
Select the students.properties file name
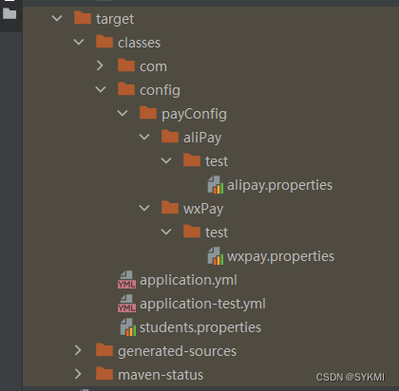200,327
